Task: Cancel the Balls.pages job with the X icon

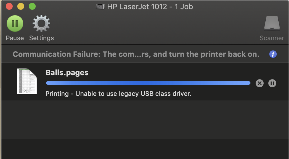Action: click(260, 83)
